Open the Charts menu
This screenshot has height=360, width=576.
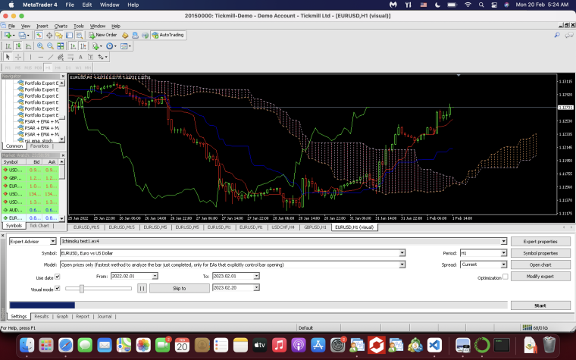tap(61, 26)
